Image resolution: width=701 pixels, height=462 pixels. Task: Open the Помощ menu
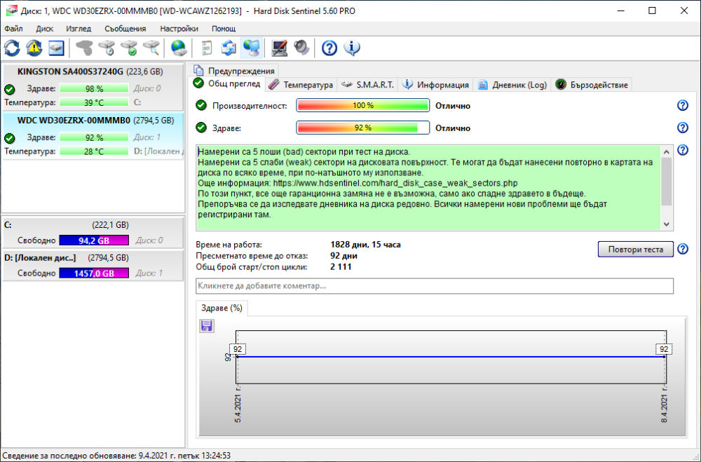(224, 29)
